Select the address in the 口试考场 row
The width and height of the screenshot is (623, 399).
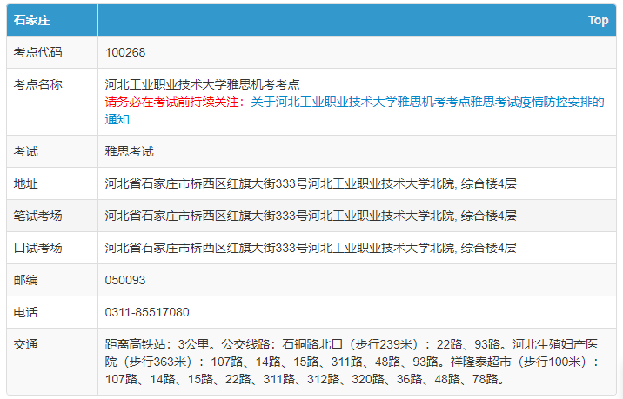[311, 248]
